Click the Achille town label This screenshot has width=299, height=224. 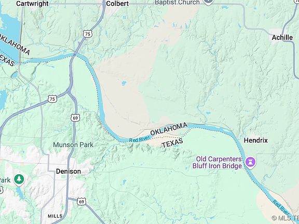(282, 37)
